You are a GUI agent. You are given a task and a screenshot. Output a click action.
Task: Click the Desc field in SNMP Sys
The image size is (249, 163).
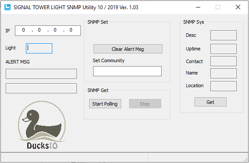point(224,35)
